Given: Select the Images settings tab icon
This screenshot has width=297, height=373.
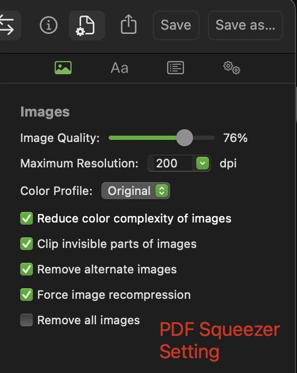Looking at the screenshot, I should [x=63, y=68].
